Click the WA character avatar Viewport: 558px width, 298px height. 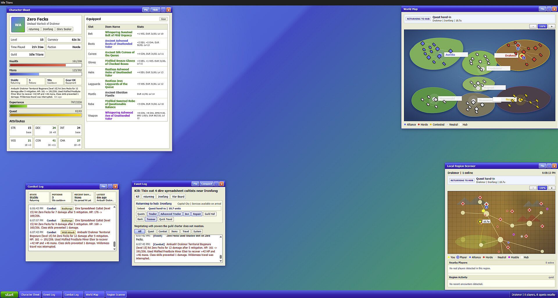pos(18,25)
